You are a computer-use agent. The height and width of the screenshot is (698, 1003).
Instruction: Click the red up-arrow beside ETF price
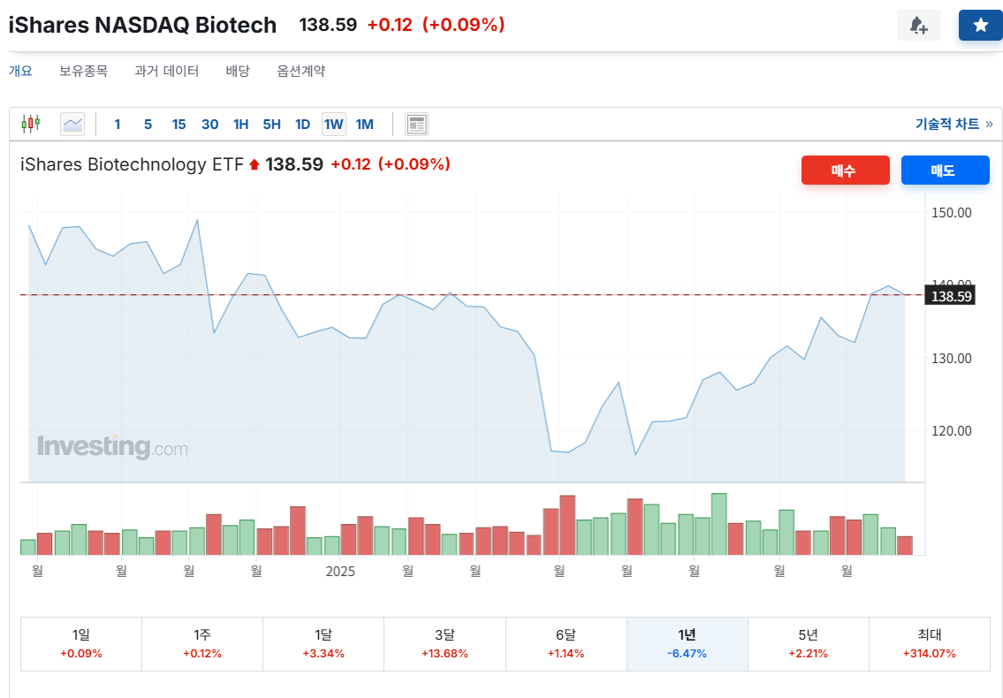point(254,165)
